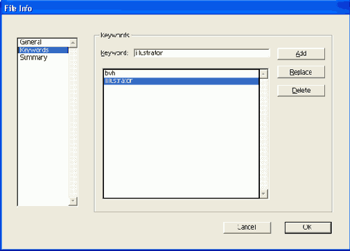Viewport: 350px width, 251px height.
Task: Click down arrow of category list scrollbar
Action: point(73,201)
